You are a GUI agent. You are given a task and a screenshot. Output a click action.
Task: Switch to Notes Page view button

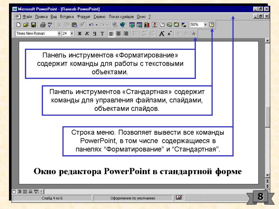tap(31, 191)
